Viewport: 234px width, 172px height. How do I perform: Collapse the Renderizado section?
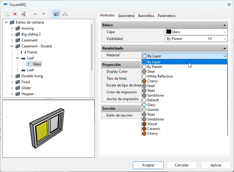[224, 48]
